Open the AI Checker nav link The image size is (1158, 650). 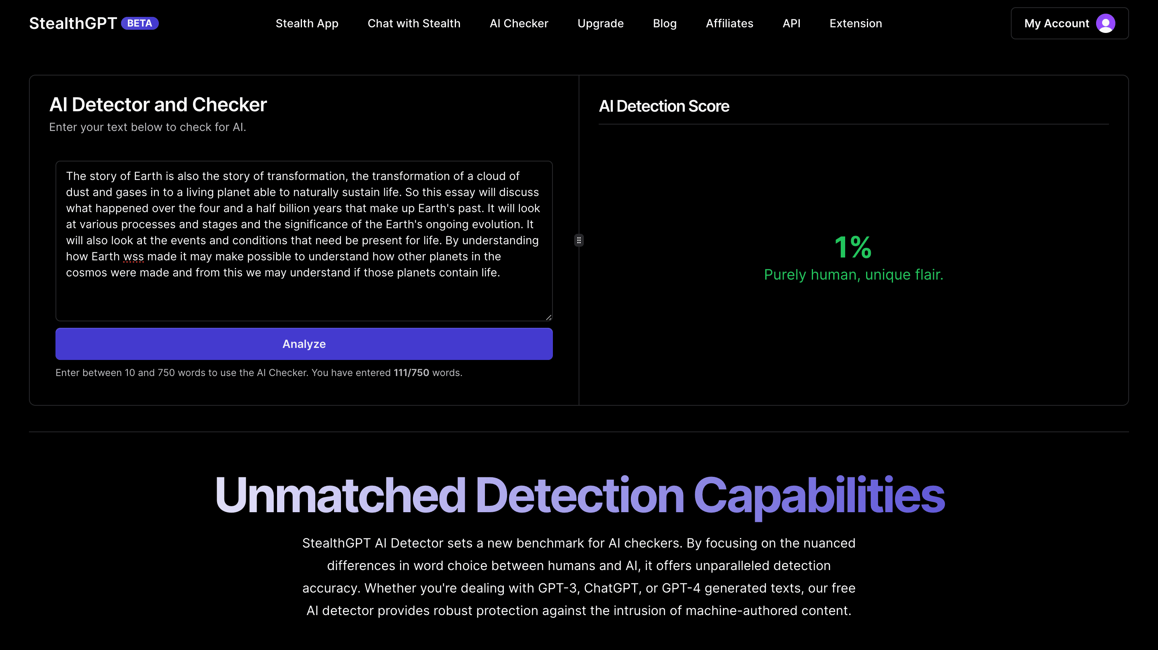tap(519, 23)
